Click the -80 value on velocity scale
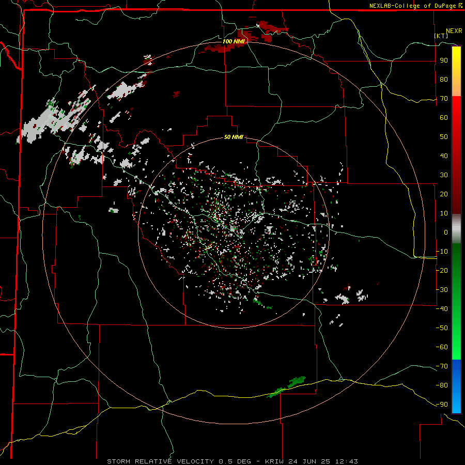 [442, 385]
